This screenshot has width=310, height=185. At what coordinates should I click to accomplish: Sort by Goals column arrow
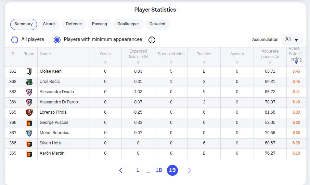105,62
